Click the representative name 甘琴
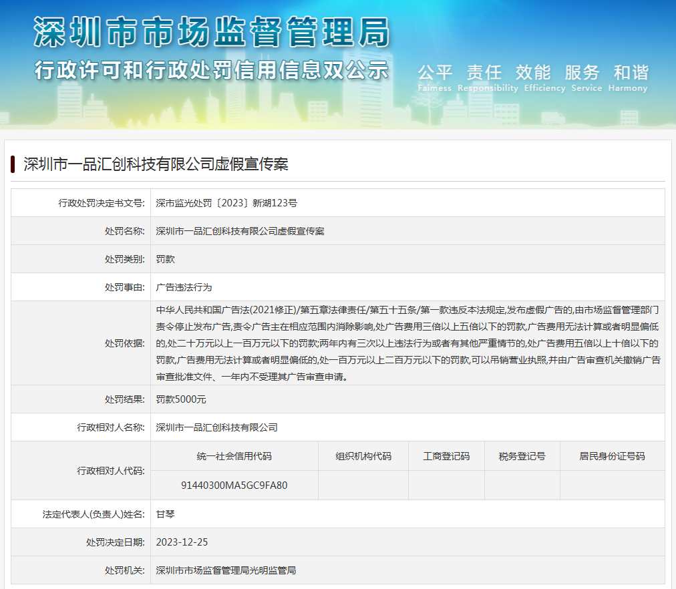 [166, 514]
